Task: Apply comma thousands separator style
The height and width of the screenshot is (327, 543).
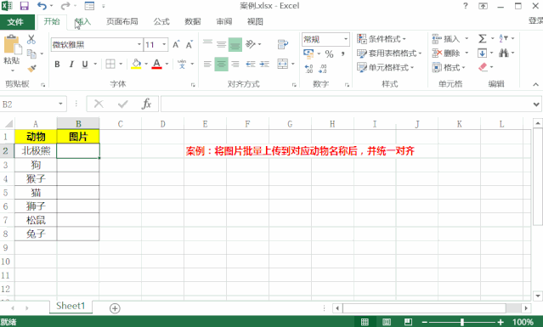Action: pos(342,54)
